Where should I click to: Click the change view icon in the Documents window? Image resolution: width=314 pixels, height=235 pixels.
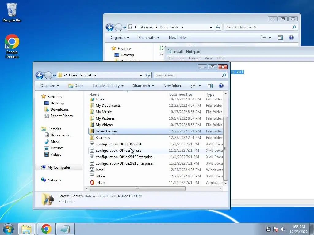(x=263, y=38)
